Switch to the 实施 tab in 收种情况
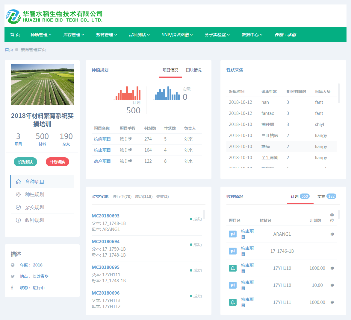Viewport: 351px width, 320px height. tap(326, 196)
